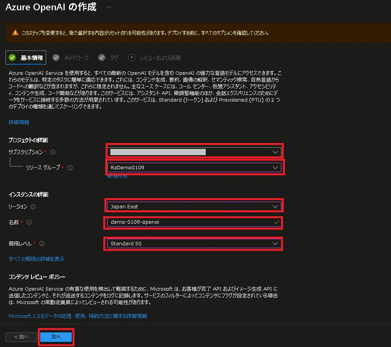Click the Azure OpenAI の作成 page title
The height and width of the screenshot is (347, 391).
[51, 7]
